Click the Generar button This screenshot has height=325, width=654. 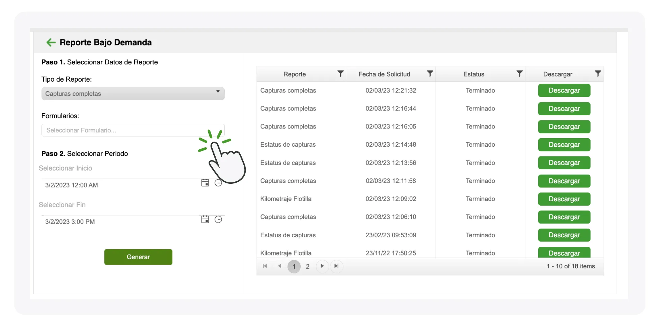click(x=138, y=257)
